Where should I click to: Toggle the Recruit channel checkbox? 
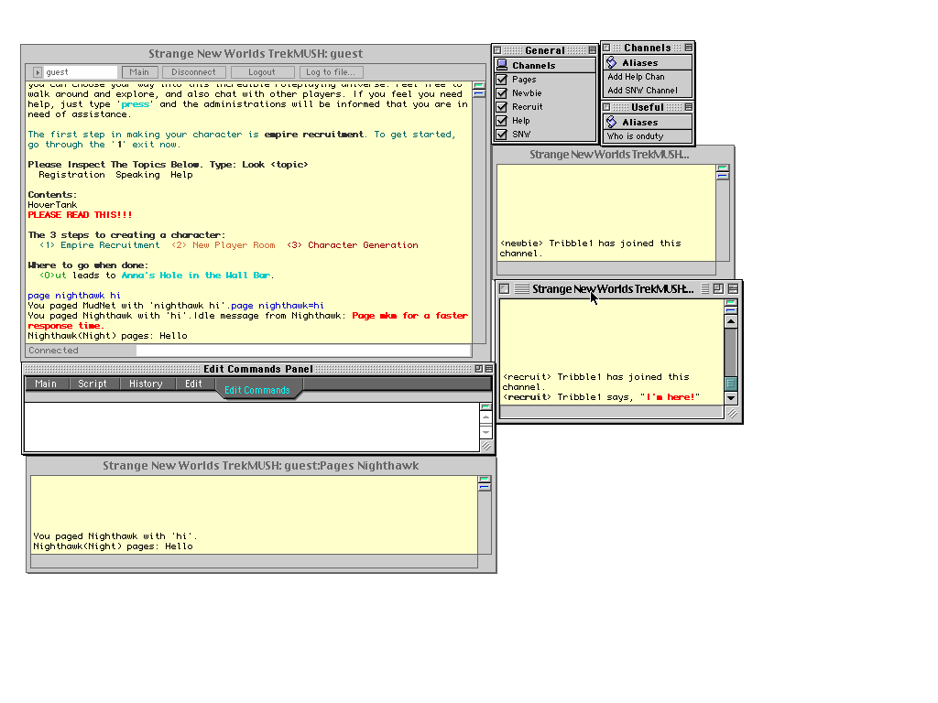(502, 107)
